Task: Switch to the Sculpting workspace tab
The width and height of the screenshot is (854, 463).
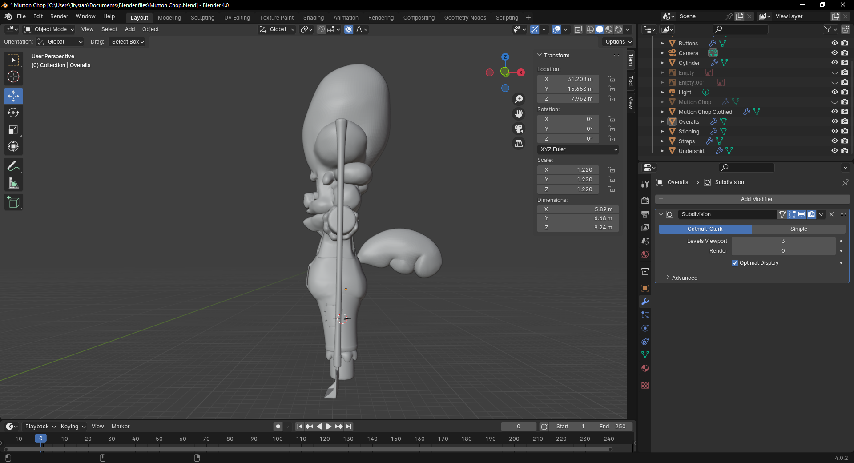Action: tap(202, 18)
